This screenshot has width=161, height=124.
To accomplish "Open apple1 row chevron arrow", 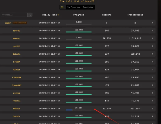I will (152, 23).
